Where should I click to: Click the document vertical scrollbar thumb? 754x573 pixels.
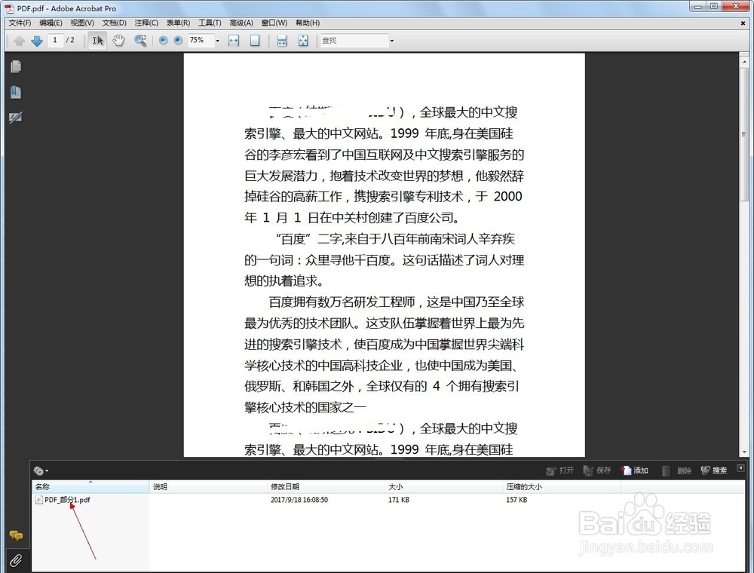(x=744, y=134)
